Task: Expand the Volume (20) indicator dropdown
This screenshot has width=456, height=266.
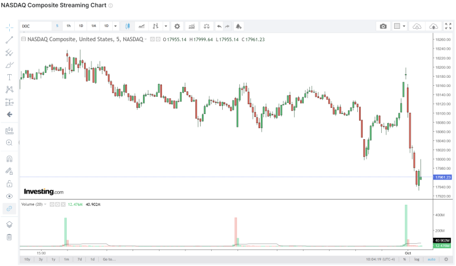Action: (45, 205)
